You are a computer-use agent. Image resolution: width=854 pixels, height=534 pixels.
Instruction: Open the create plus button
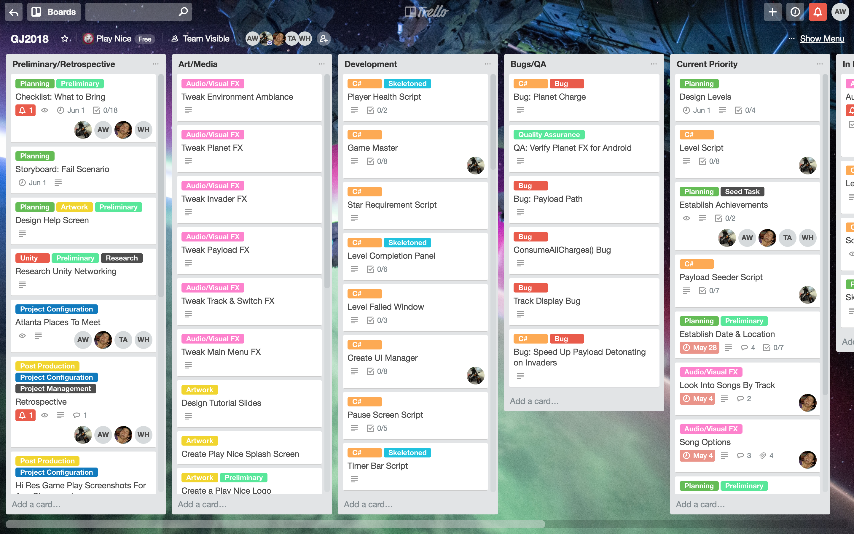772,12
